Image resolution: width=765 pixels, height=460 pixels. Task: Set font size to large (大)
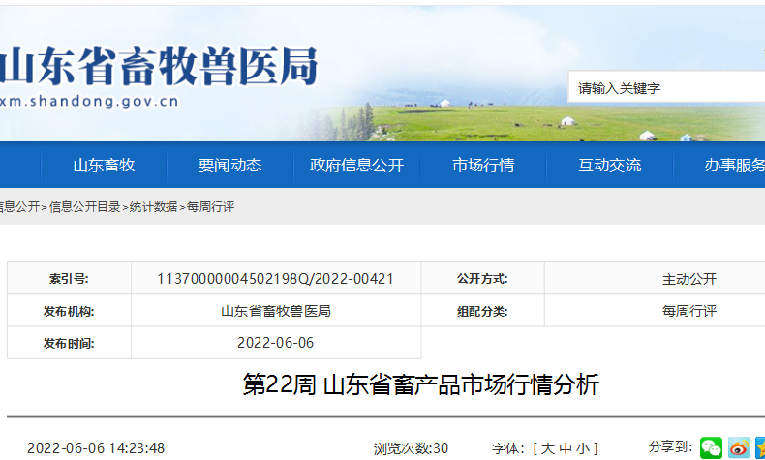click(x=547, y=448)
